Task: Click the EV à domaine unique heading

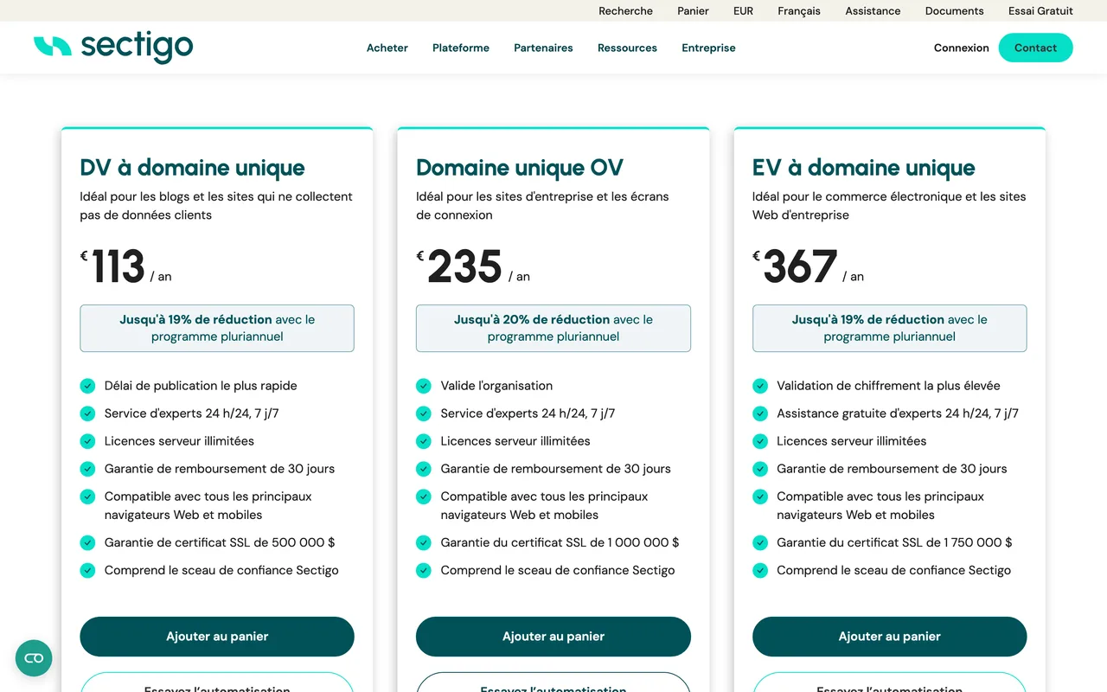Action: tap(863, 168)
